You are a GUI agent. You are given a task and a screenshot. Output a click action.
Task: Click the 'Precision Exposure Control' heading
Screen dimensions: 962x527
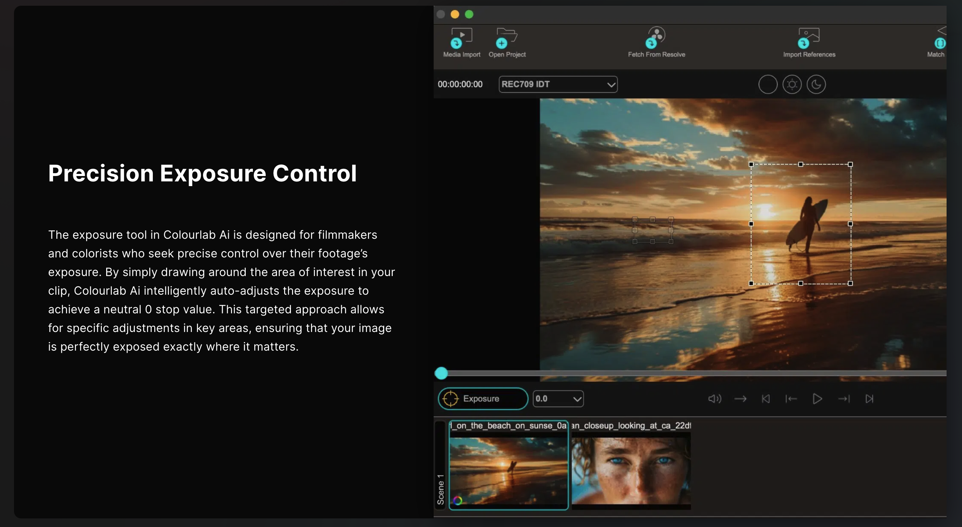(x=202, y=174)
